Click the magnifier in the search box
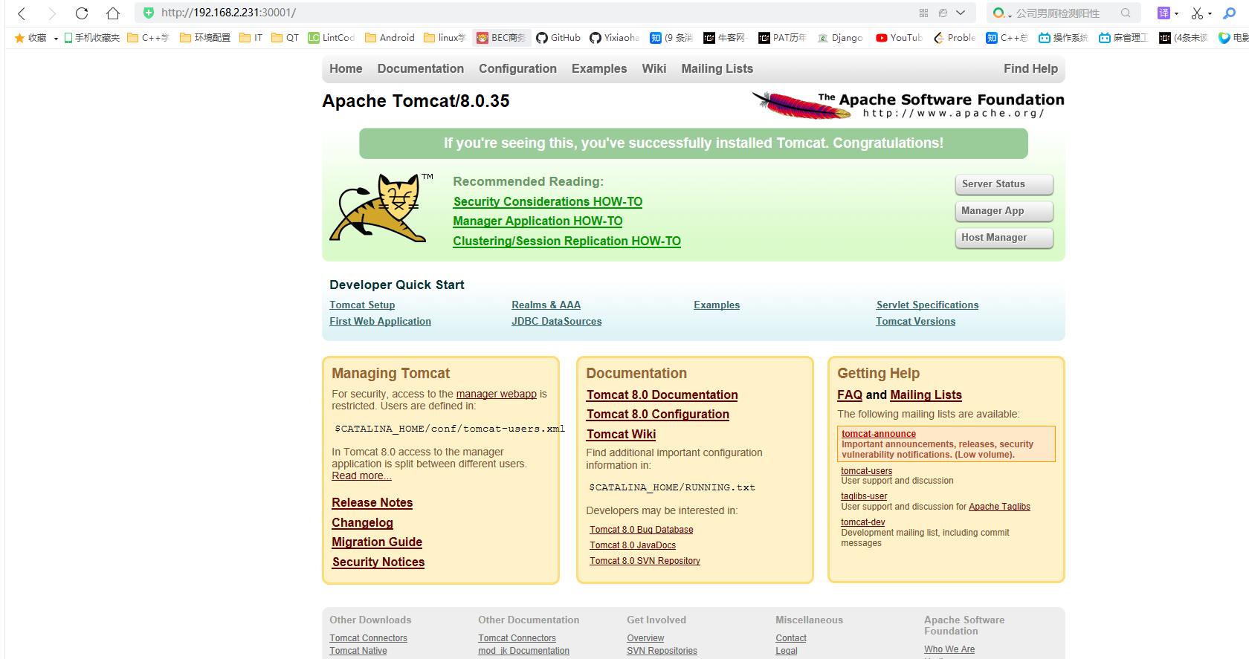 tap(1126, 13)
